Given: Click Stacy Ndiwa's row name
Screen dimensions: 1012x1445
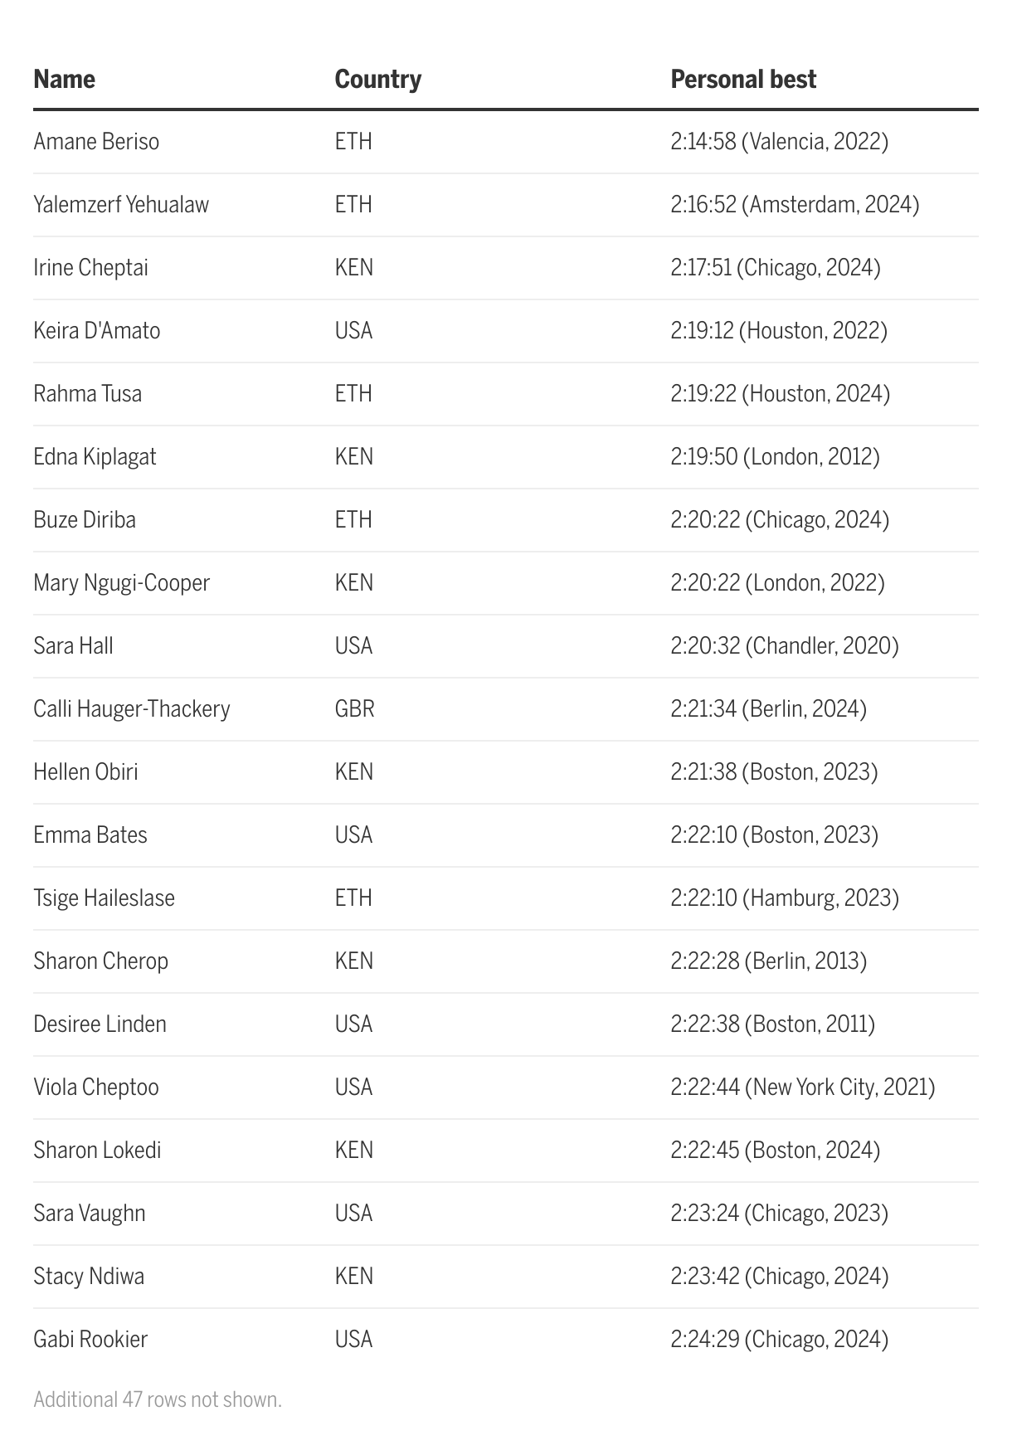Looking at the screenshot, I should [x=89, y=1277].
